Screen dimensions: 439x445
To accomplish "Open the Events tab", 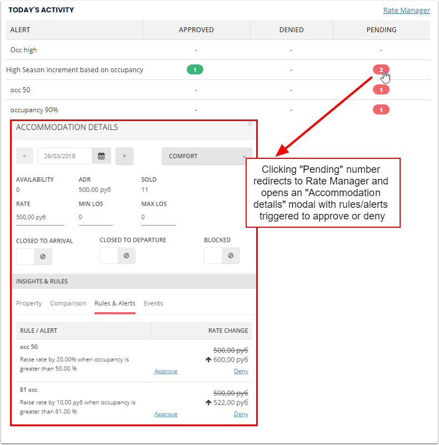I will (x=153, y=303).
